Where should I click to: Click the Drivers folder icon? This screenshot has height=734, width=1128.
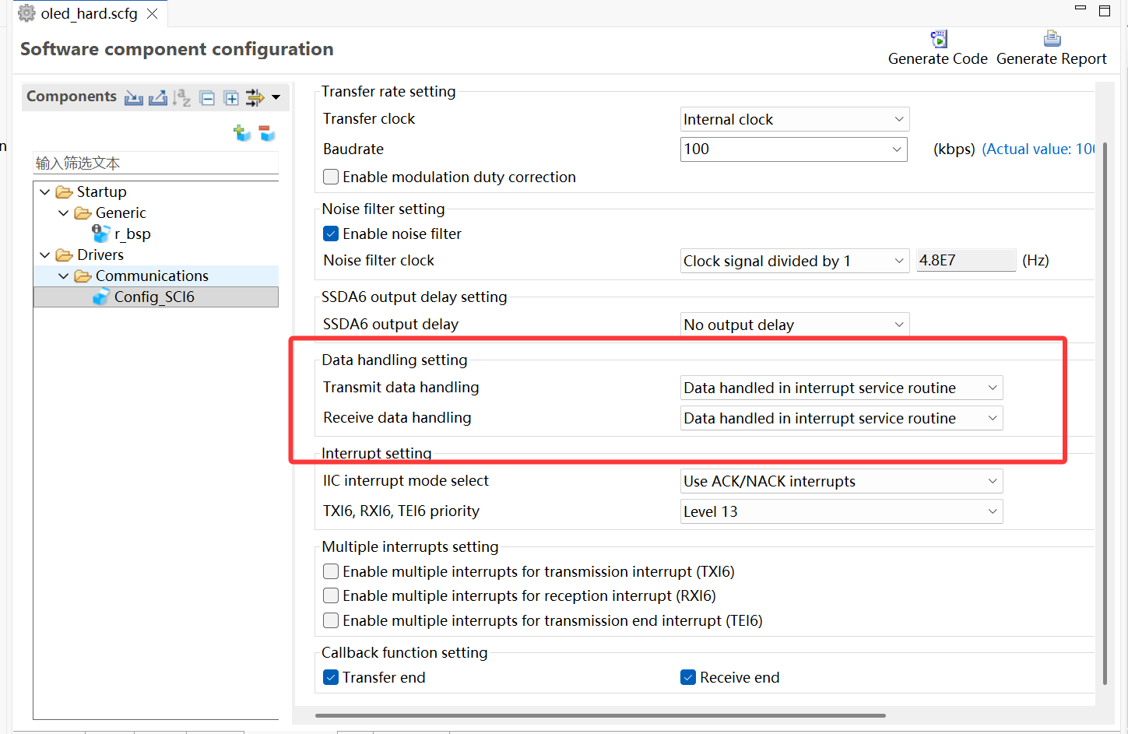(64, 255)
